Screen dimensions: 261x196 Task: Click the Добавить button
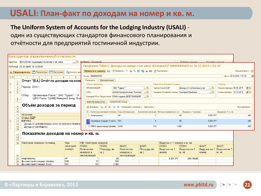92,107
